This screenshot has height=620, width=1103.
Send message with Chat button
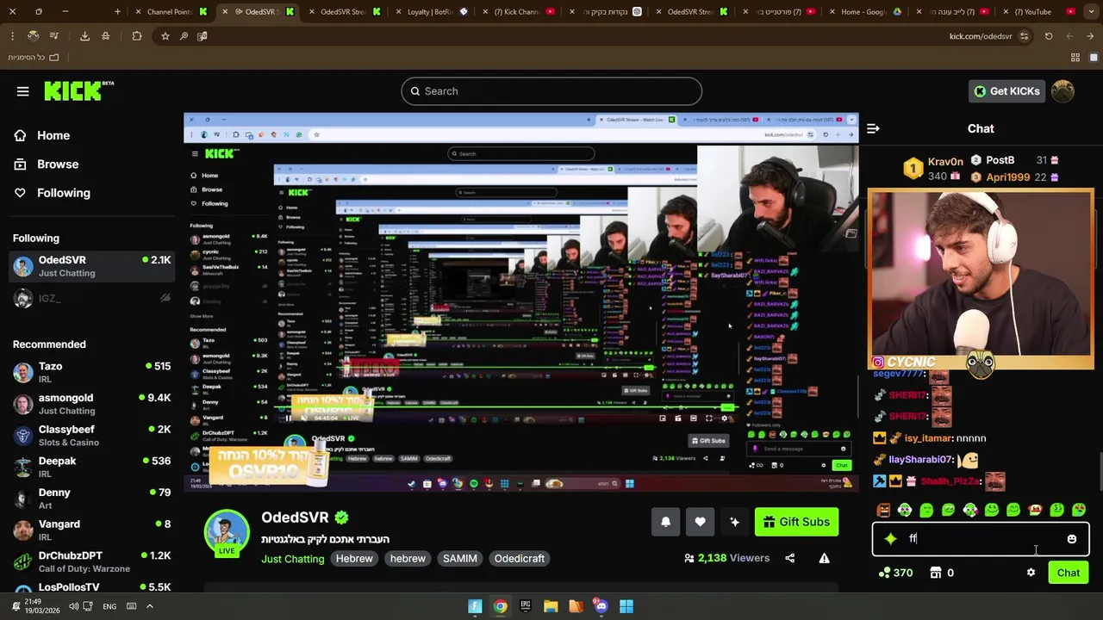[1069, 573]
